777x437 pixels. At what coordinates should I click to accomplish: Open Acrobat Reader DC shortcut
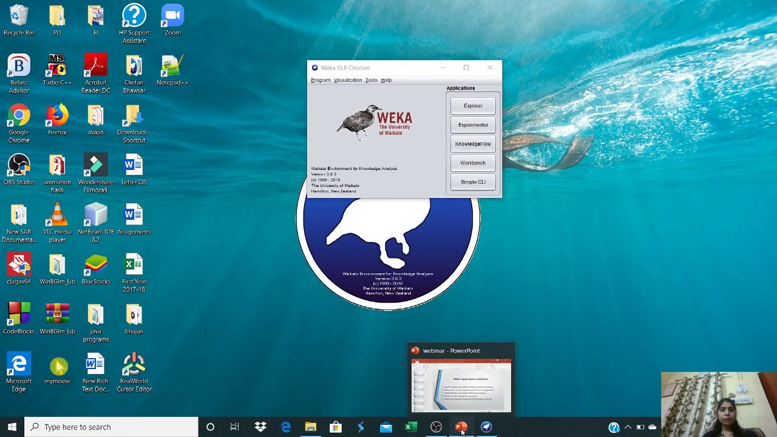coord(95,73)
